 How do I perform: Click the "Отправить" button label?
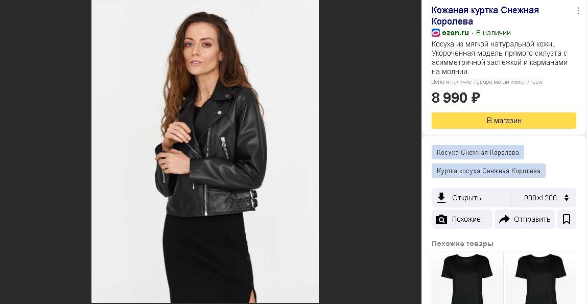click(532, 219)
